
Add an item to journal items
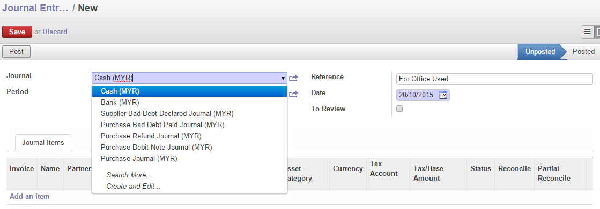coord(29,196)
